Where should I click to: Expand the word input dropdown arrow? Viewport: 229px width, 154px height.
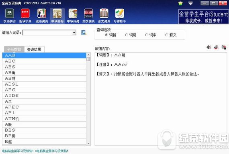point(74,32)
